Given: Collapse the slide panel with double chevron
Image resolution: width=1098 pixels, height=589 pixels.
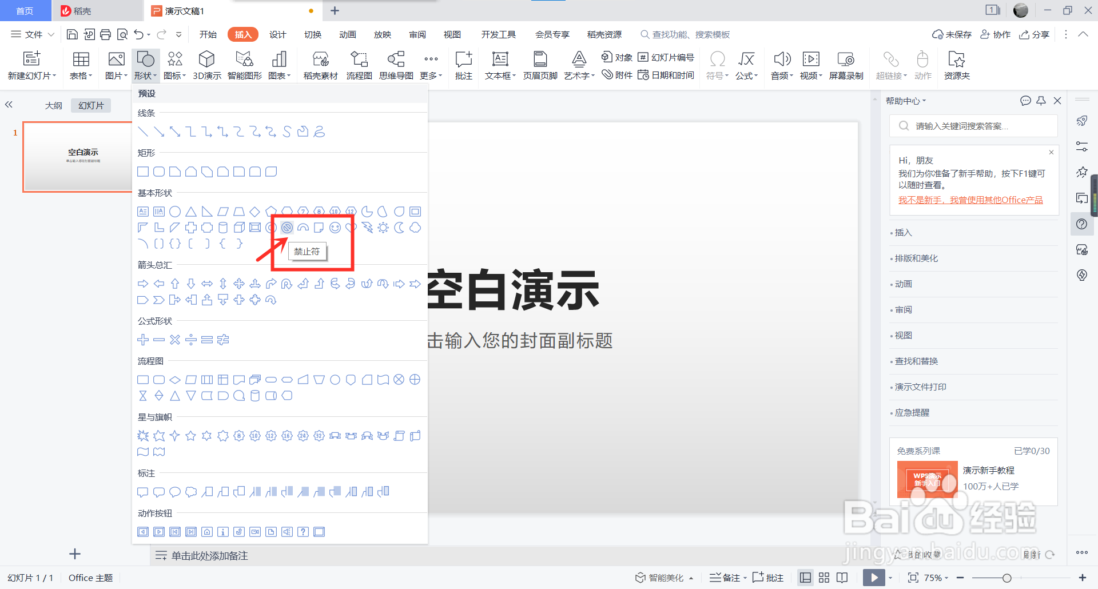Looking at the screenshot, I should pyautogui.click(x=9, y=105).
